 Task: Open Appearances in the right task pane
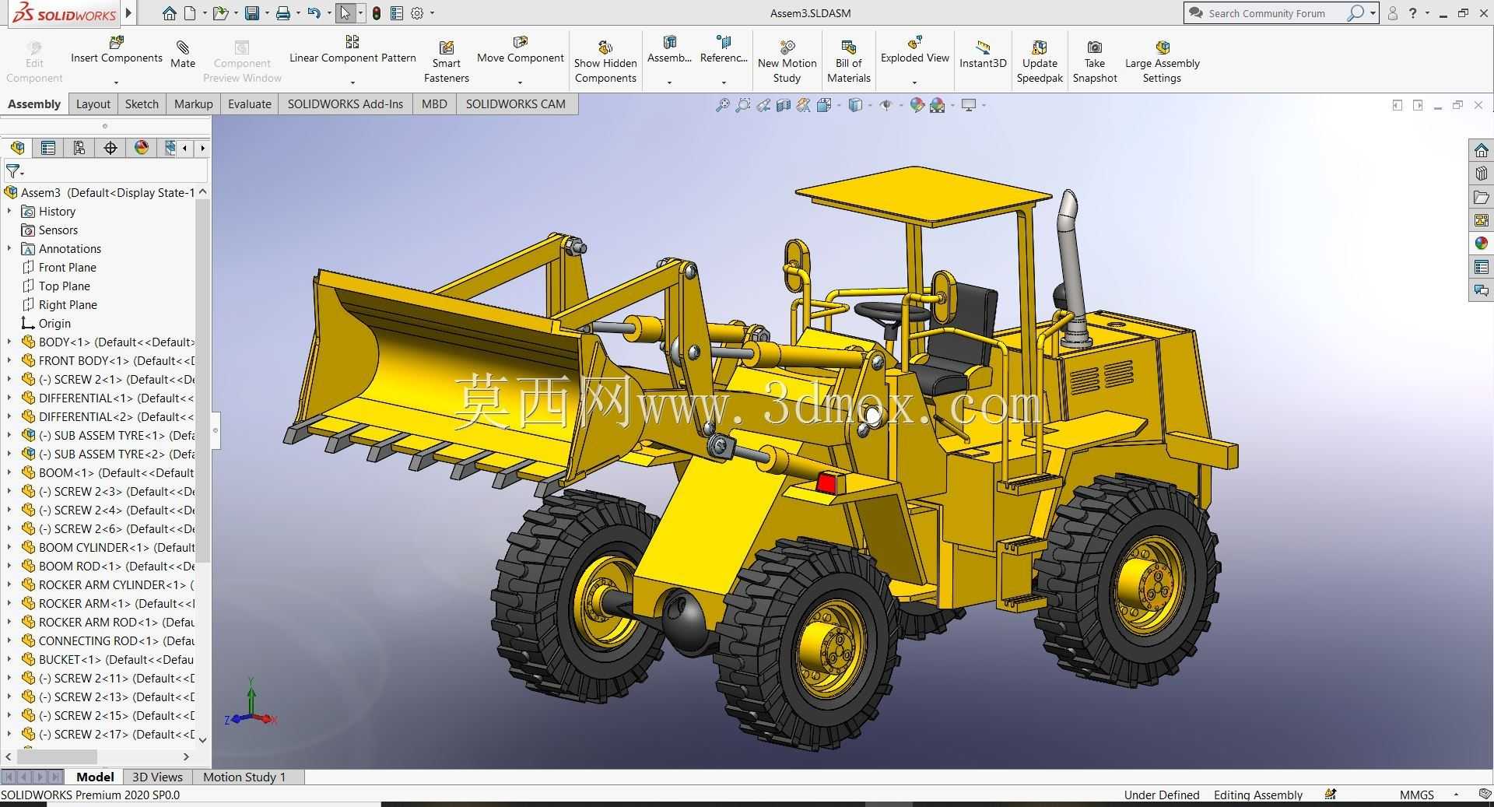(1481, 244)
